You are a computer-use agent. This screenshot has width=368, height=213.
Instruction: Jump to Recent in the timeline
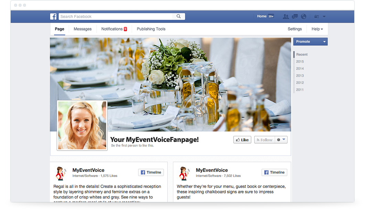(302, 55)
